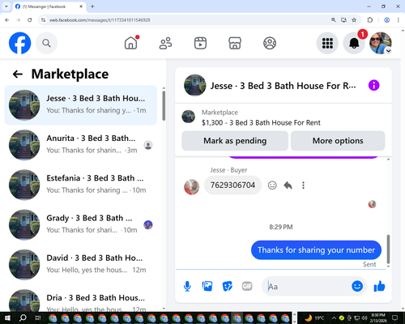Click the browser address bar URL
This screenshot has width=405, height=324.
click(x=100, y=20)
